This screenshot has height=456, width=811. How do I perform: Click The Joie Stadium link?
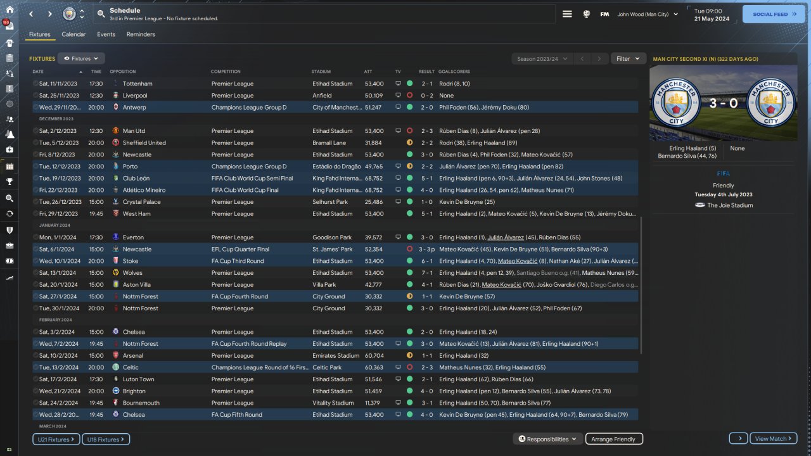[730, 205]
